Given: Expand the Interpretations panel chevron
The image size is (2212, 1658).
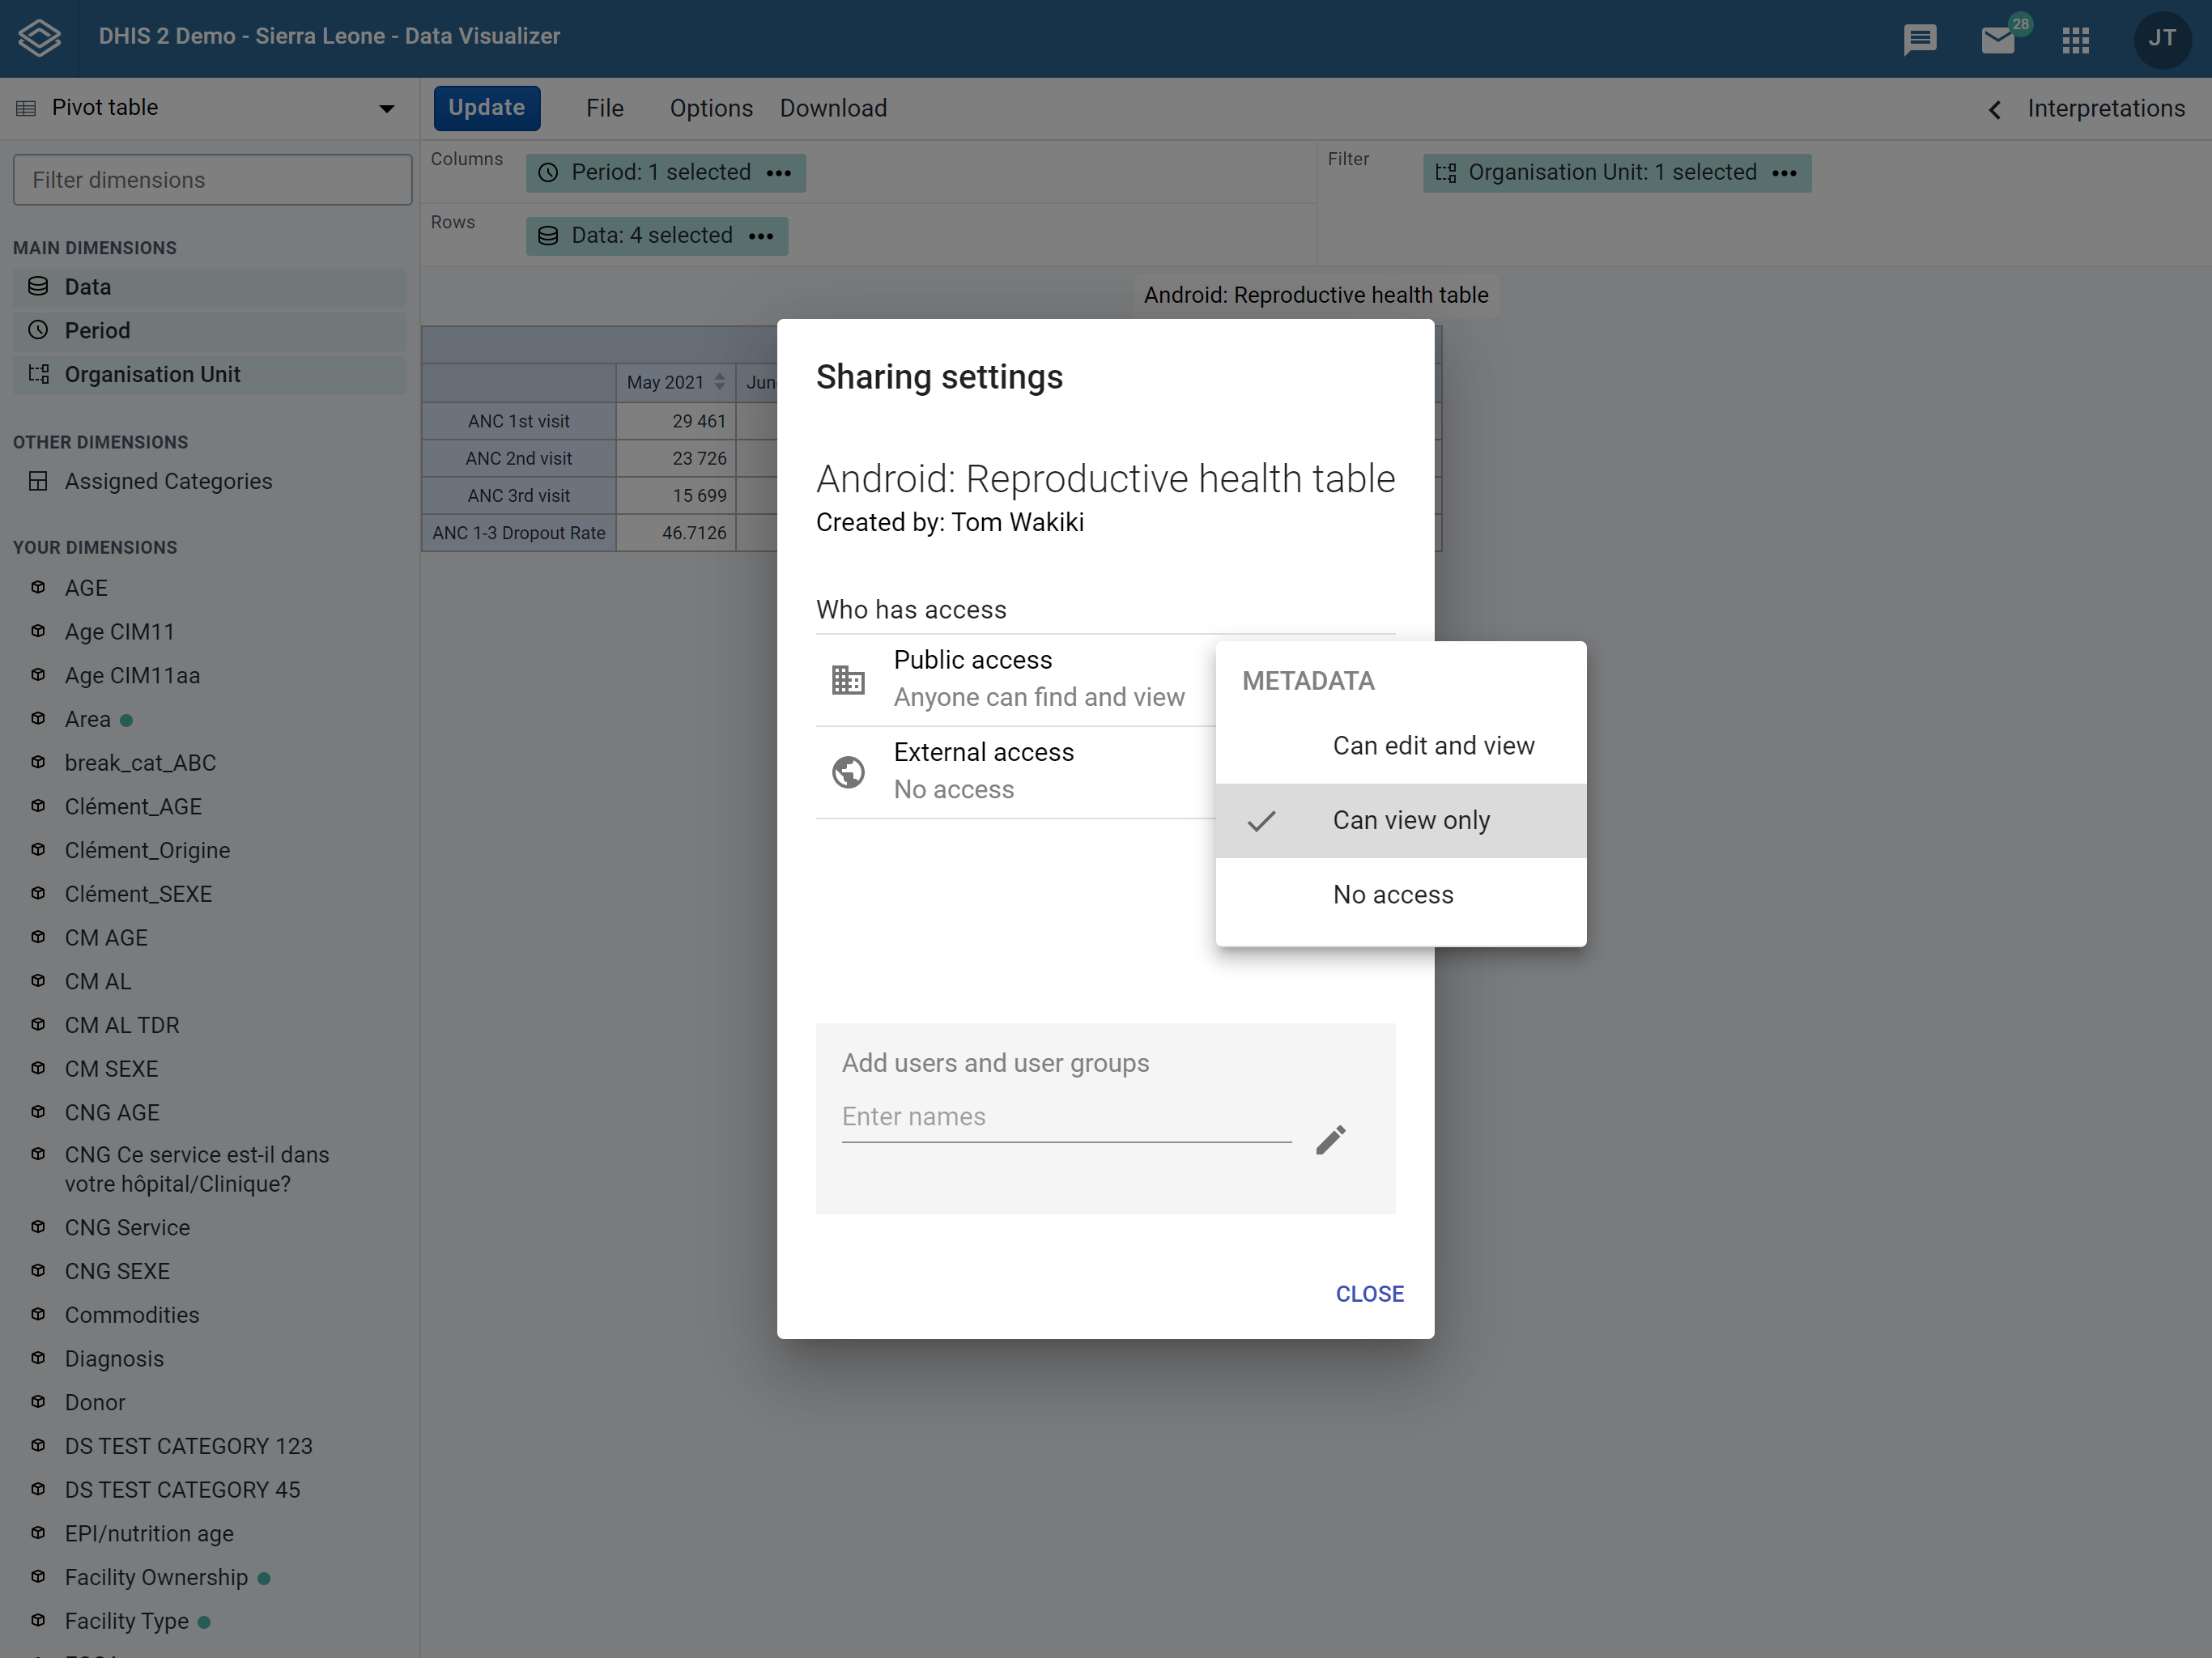Looking at the screenshot, I should point(1994,109).
